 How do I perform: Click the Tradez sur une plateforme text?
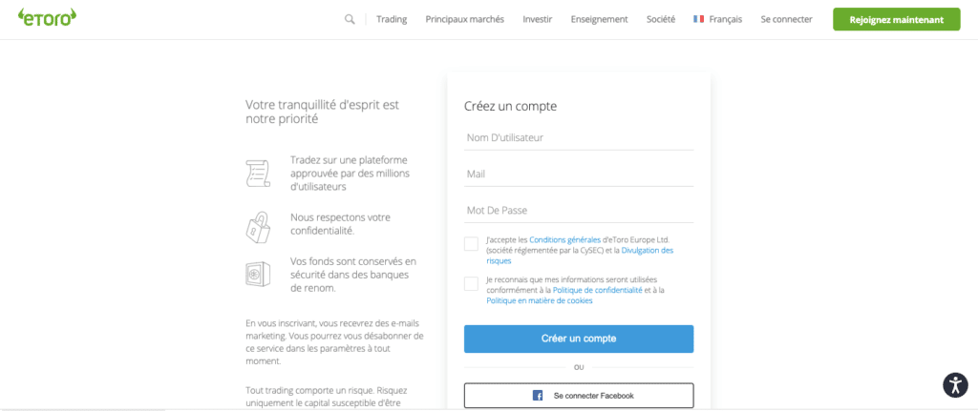350,174
